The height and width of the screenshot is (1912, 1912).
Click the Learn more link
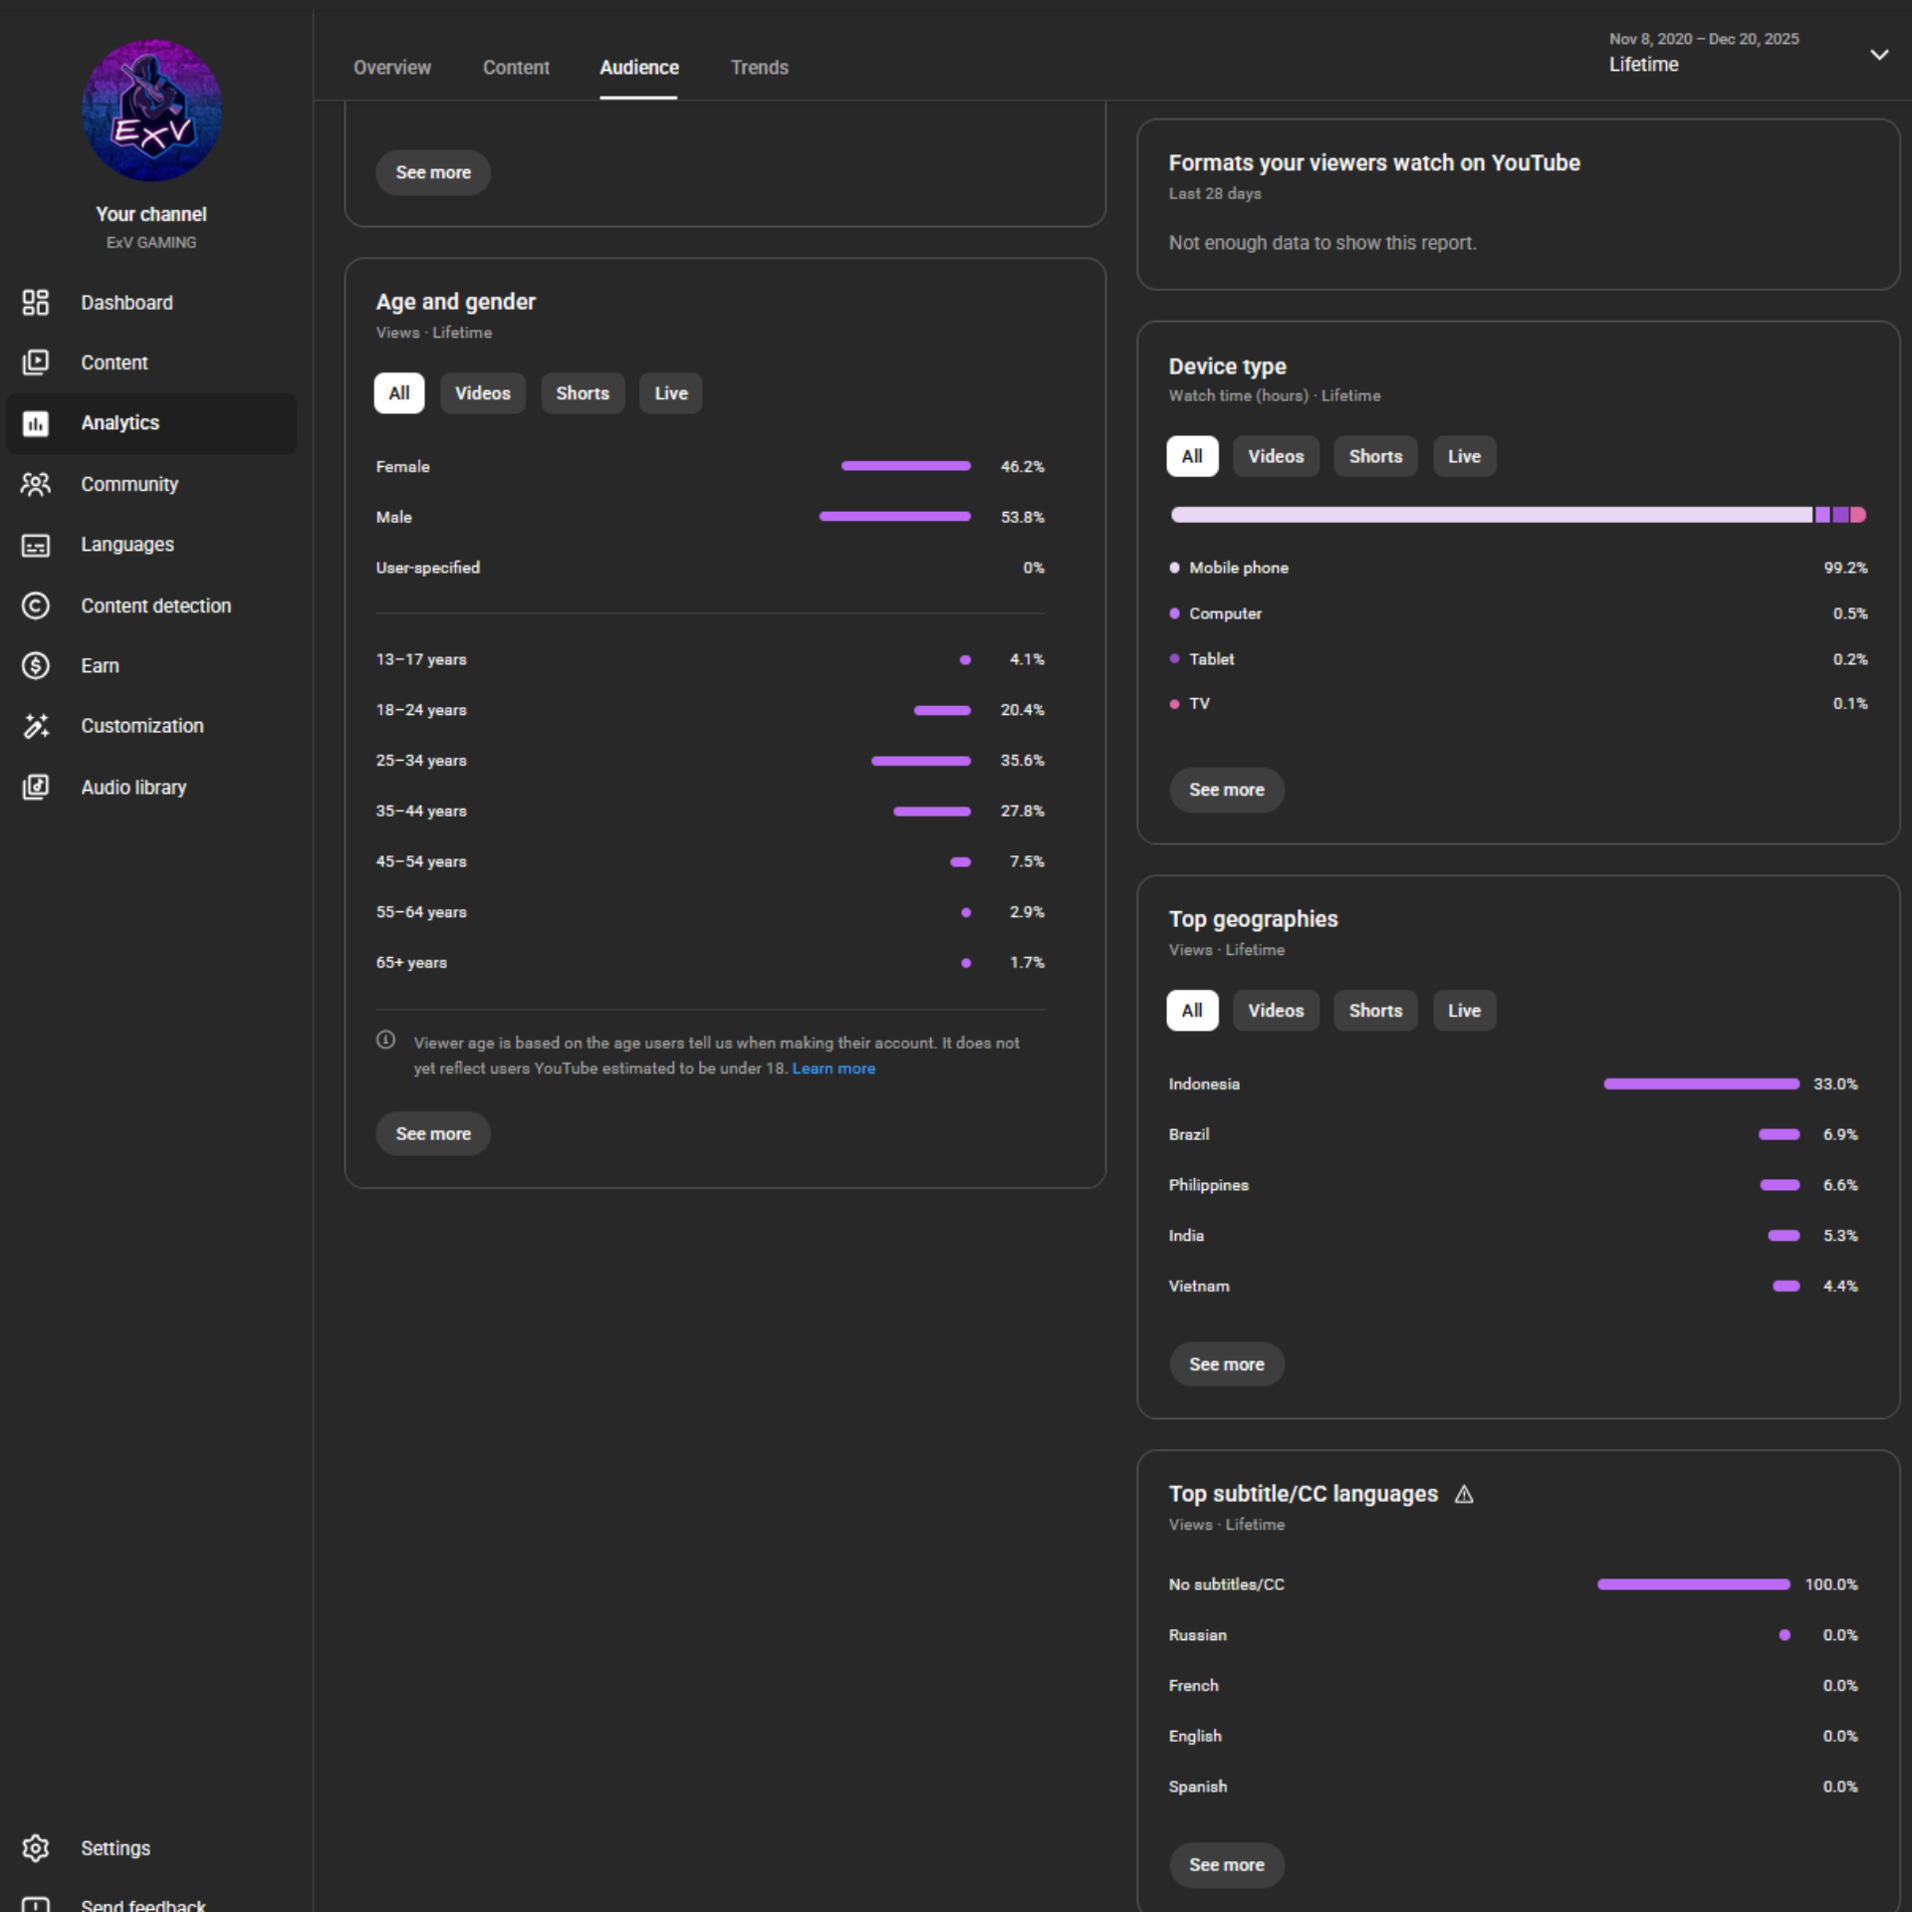pyautogui.click(x=834, y=1069)
